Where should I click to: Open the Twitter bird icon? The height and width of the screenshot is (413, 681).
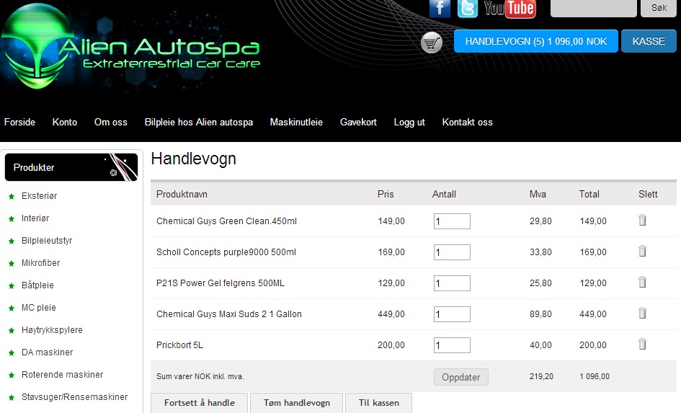click(x=467, y=8)
